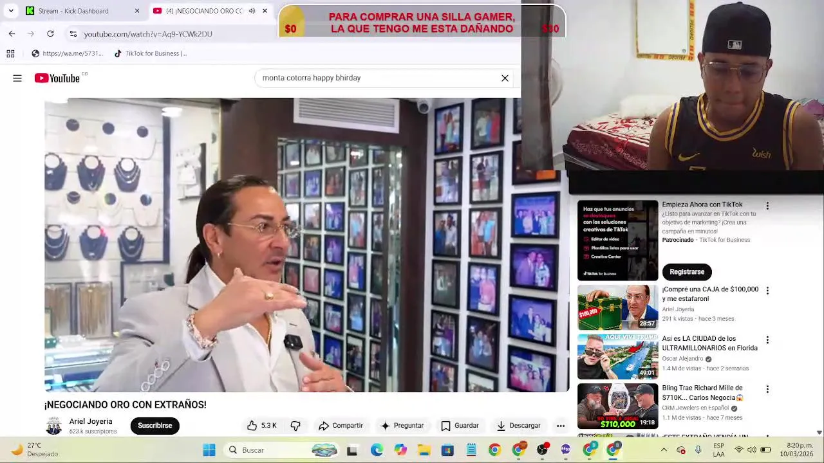Image resolution: width=824 pixels, height=463 pixels.
Task: Open options for Richard Mille video
Action: click(767, 389)
